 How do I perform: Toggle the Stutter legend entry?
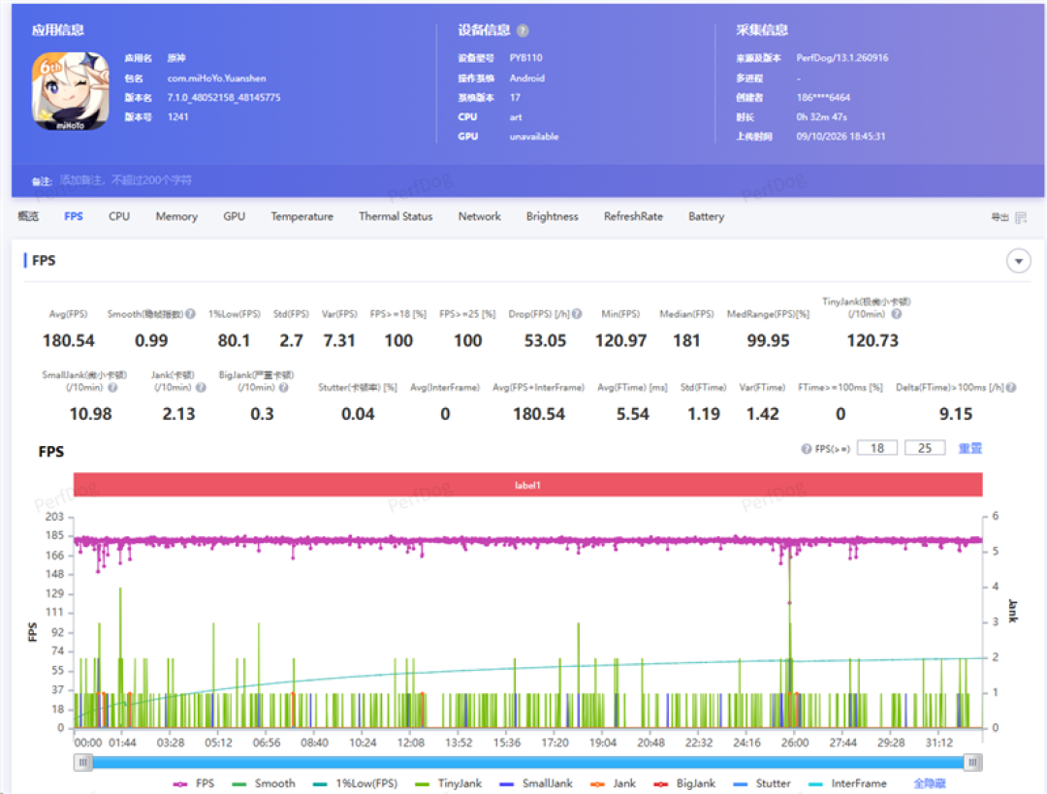[762, 783]
